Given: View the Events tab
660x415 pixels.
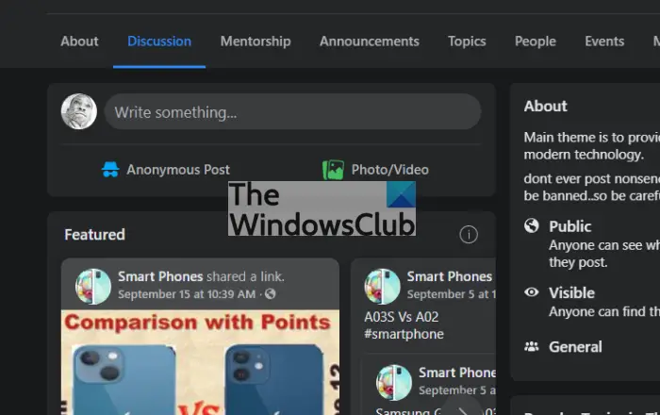Looking at the screenshot, I should click(604, 41).
